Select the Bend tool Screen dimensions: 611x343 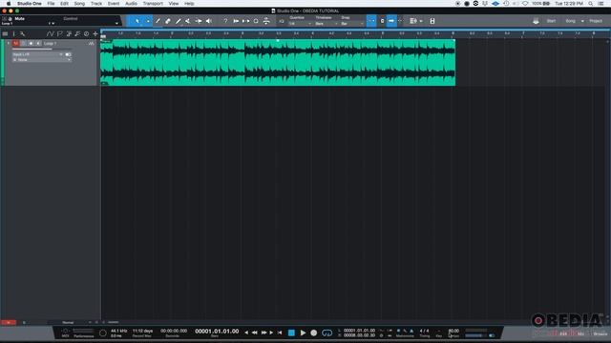coord(199,21)
